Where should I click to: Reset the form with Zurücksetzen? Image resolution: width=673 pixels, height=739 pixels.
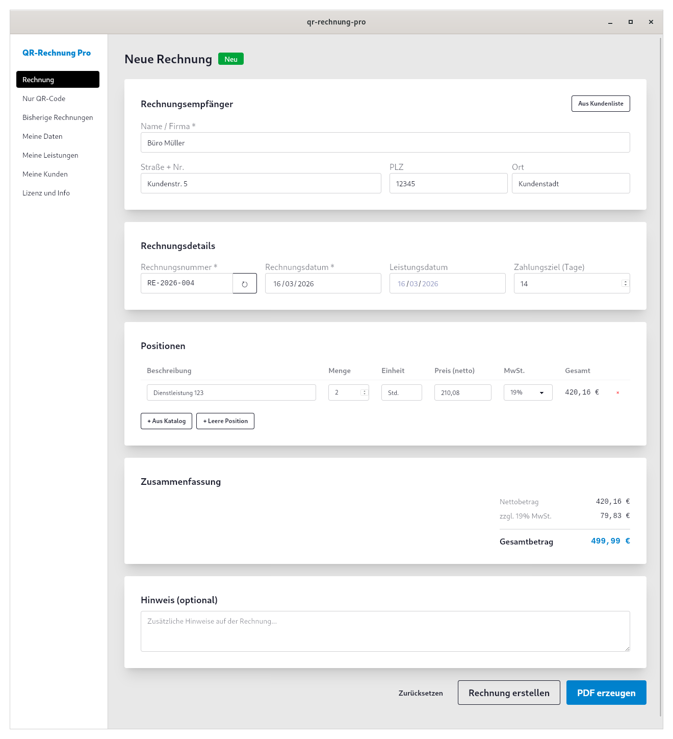click(x=421, y=693)
